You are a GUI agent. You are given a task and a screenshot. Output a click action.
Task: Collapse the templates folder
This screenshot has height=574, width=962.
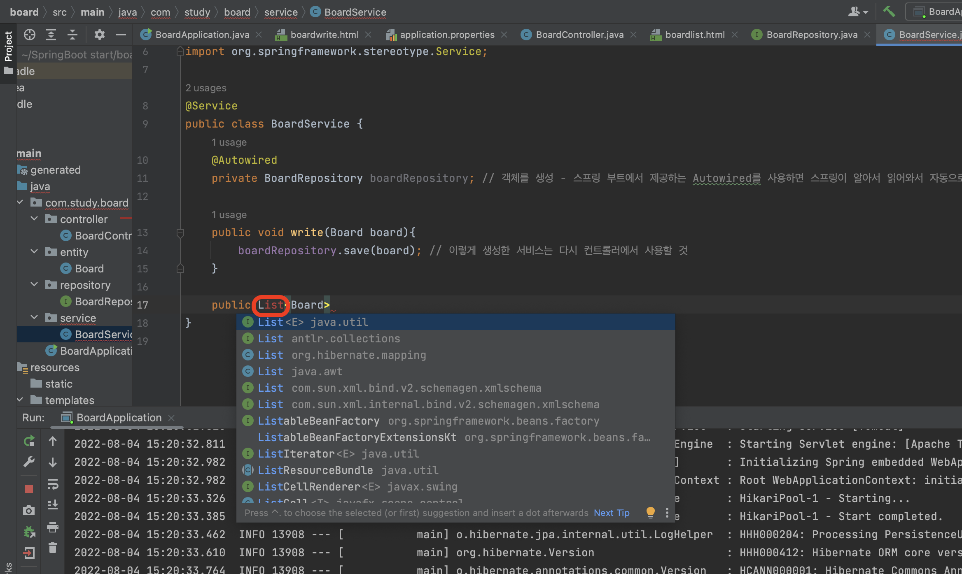[21, 400]
